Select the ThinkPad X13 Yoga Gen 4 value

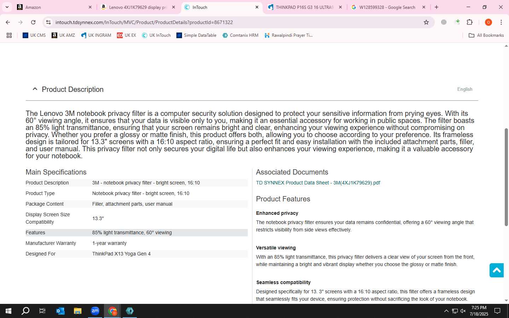point(121,254)
